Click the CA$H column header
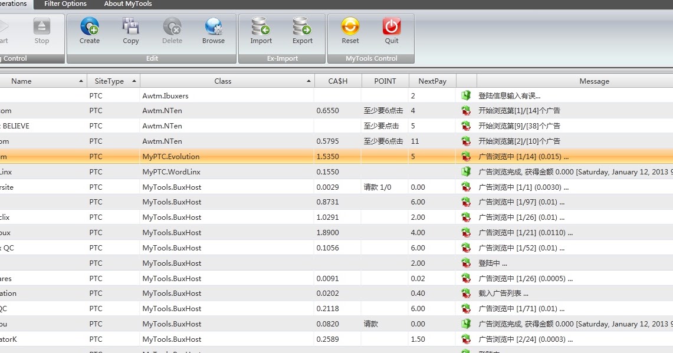This screenshot has height=353, width=673. click(338, 81)
